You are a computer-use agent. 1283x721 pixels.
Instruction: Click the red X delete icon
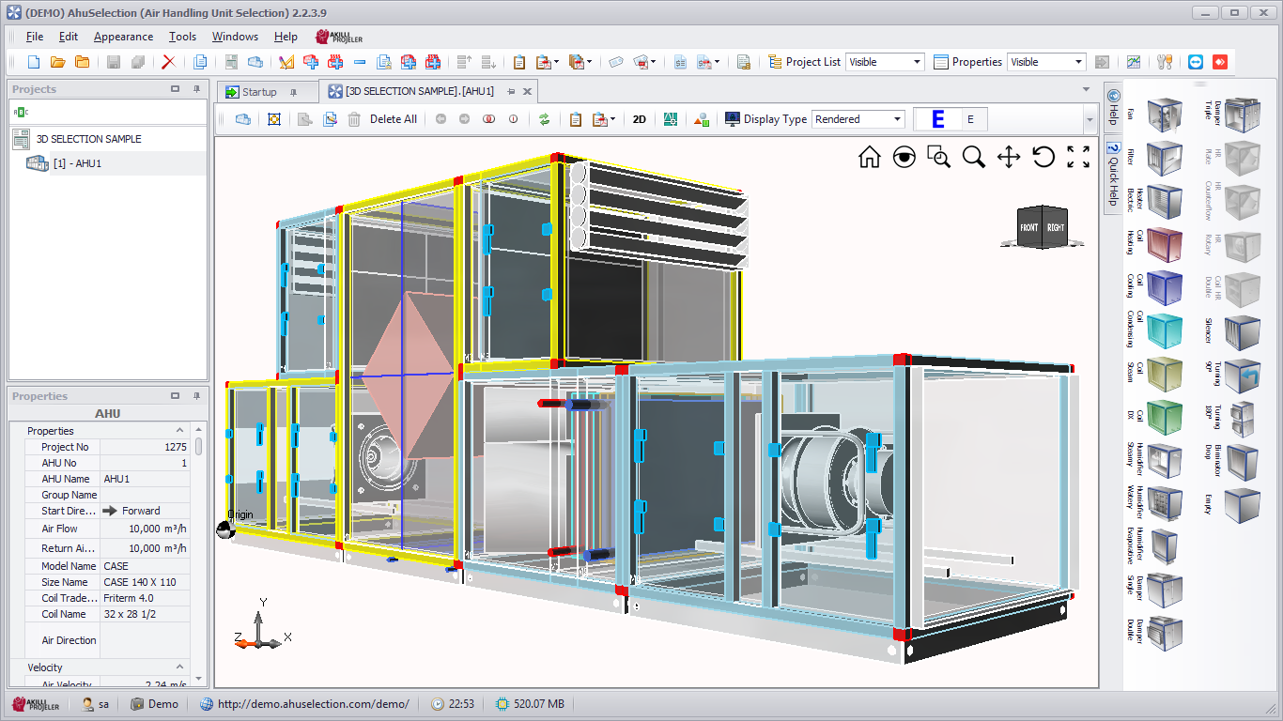[168, 62]
